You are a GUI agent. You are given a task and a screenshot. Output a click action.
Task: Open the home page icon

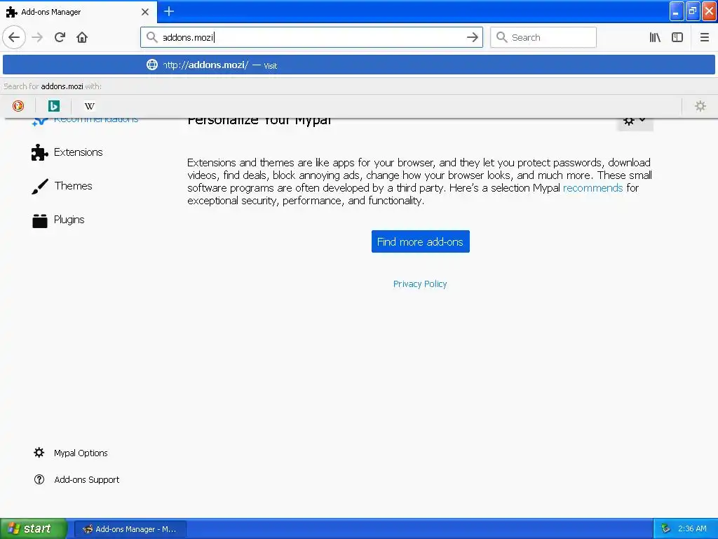click(82, 37)
